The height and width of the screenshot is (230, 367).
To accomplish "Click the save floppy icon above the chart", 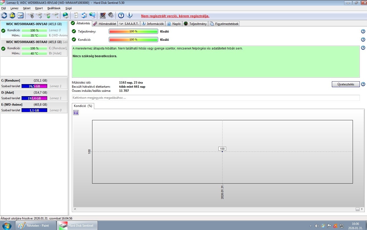I will pos(76,113).
